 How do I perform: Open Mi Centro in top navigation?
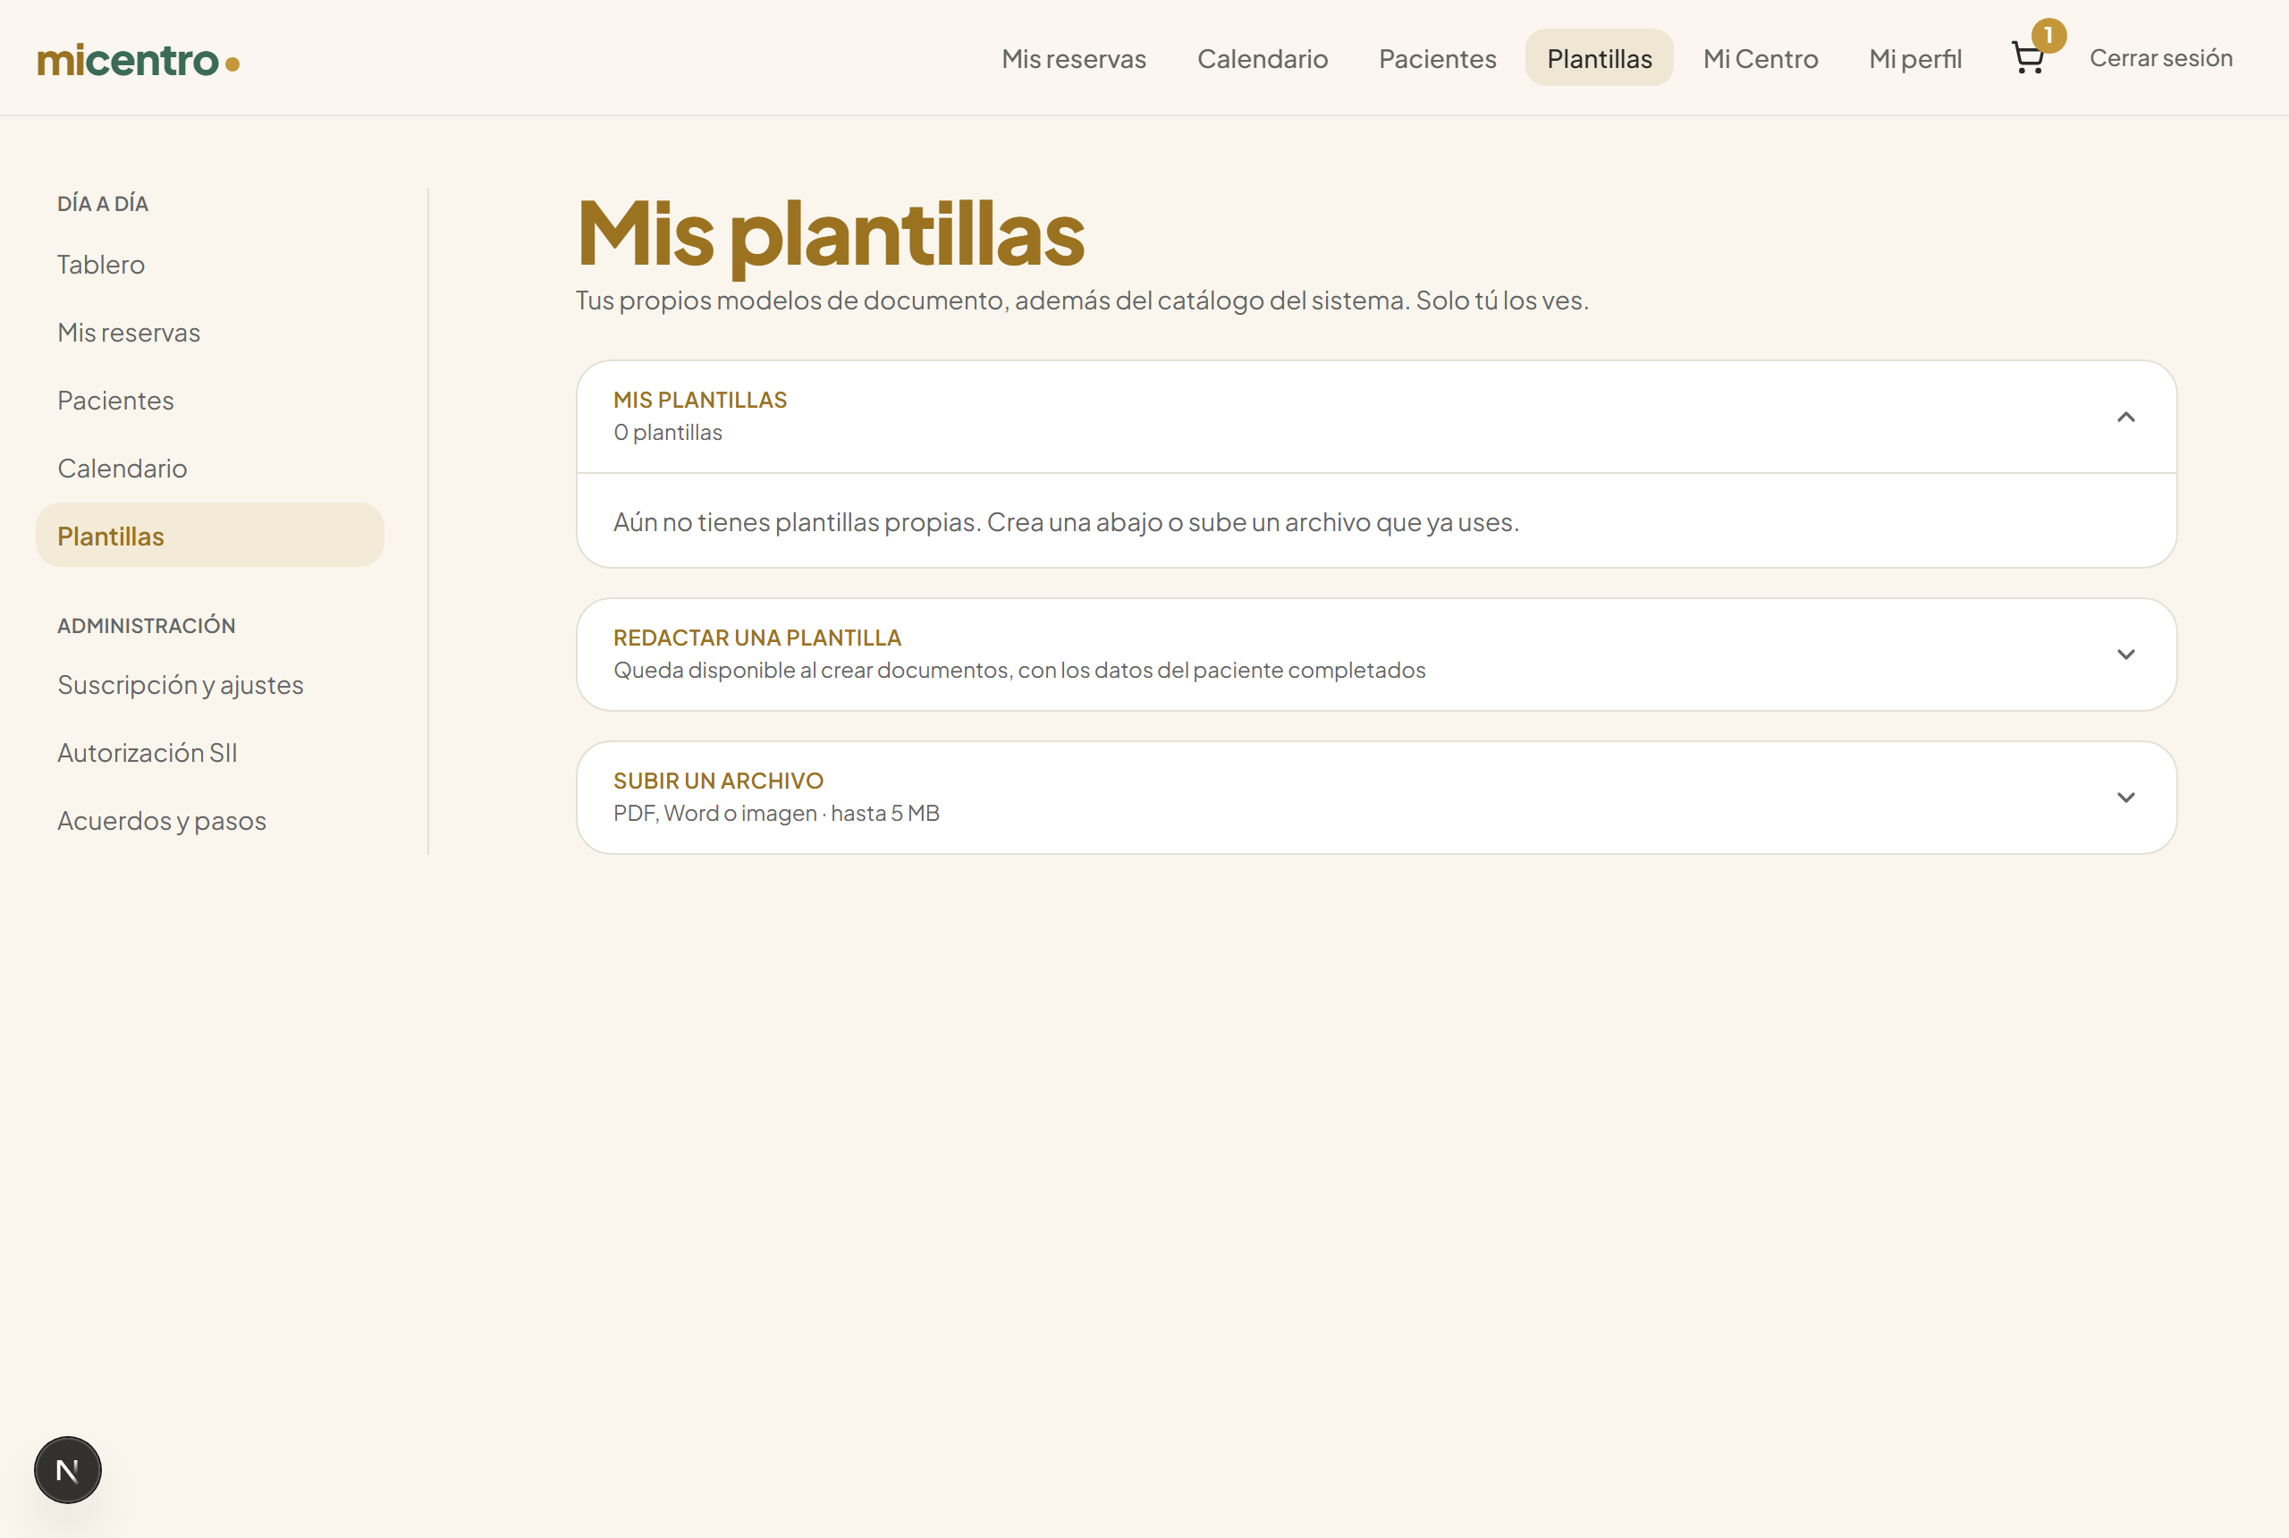1761,58
